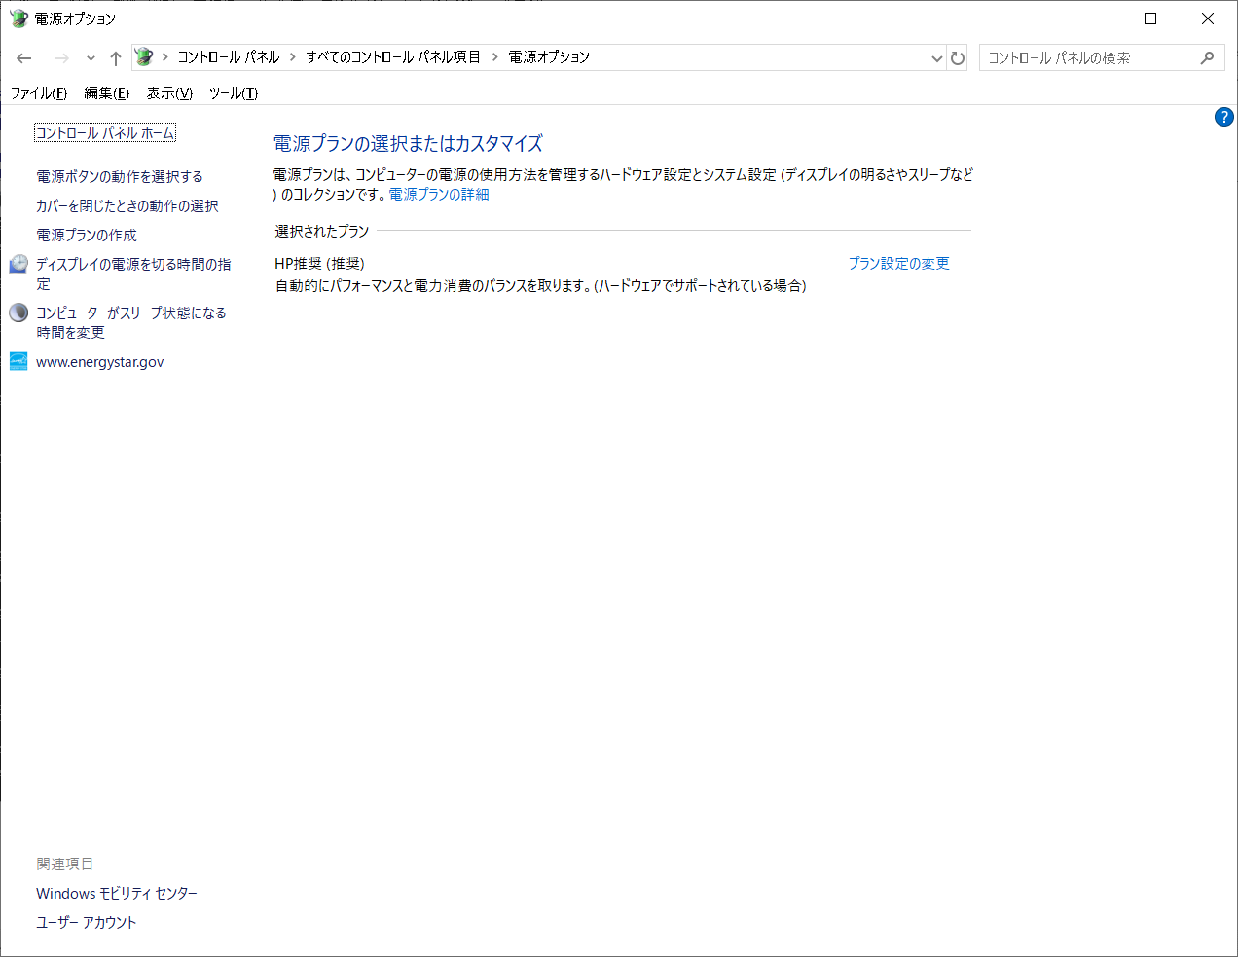Screen dimensions: 1238x957
Task: Open the ファイル menu
Action: (38, 93)
